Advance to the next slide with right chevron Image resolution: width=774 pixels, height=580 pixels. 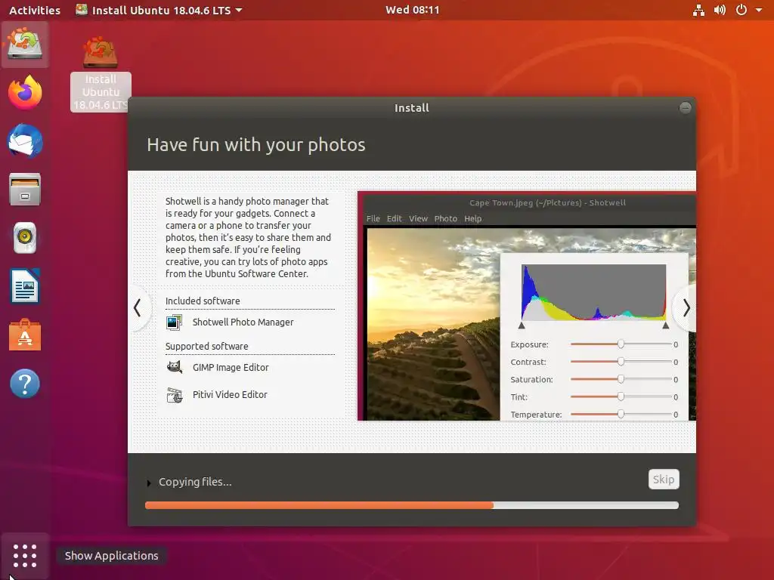[686, 308]
